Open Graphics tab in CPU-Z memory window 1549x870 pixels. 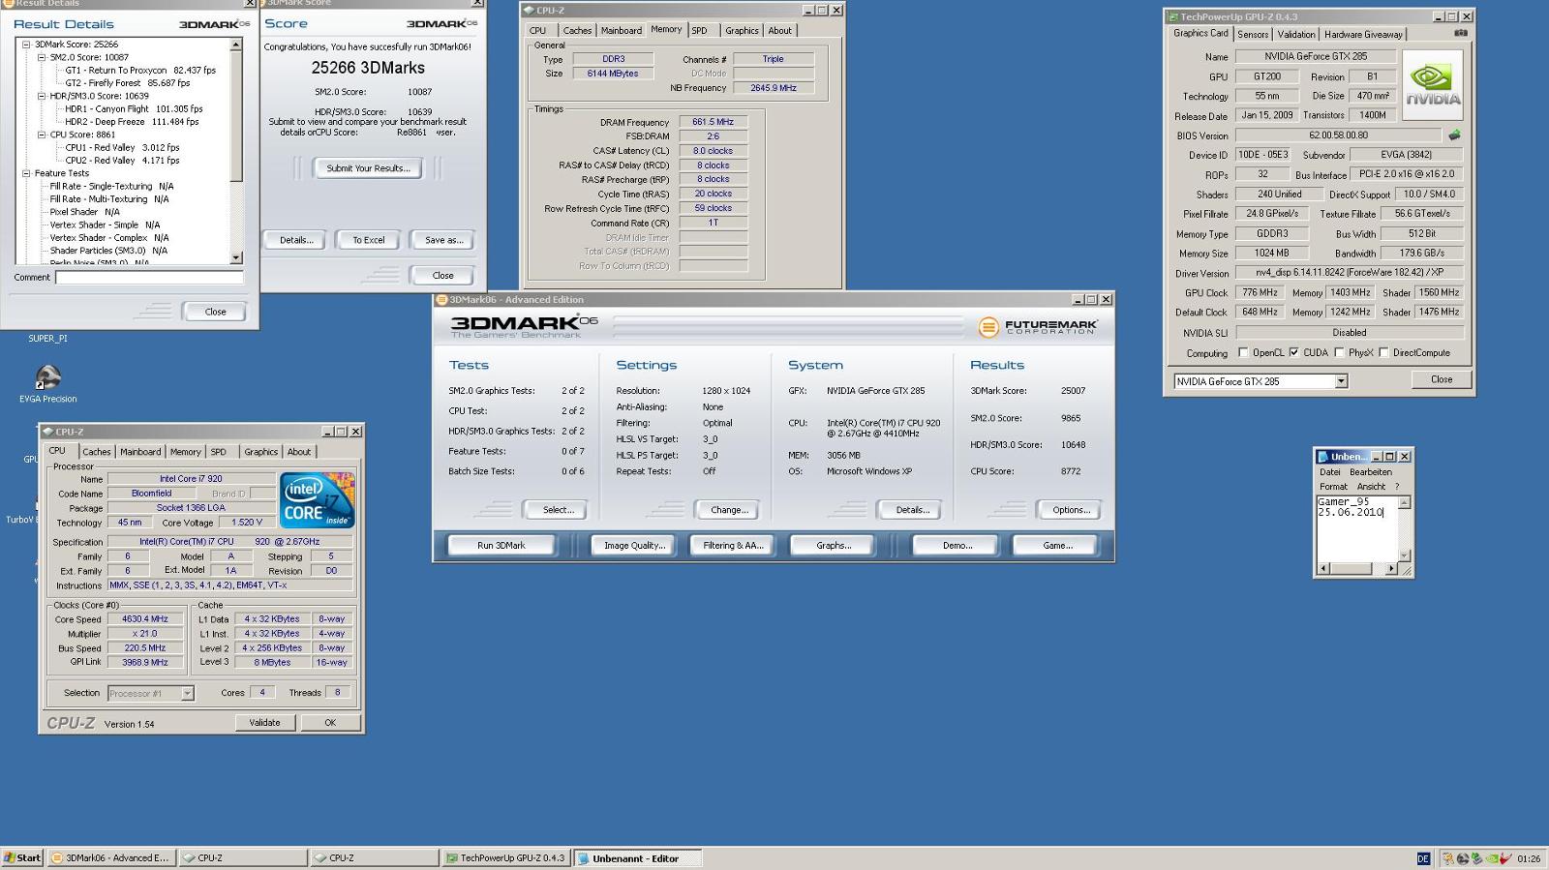(x=742, y=30)
